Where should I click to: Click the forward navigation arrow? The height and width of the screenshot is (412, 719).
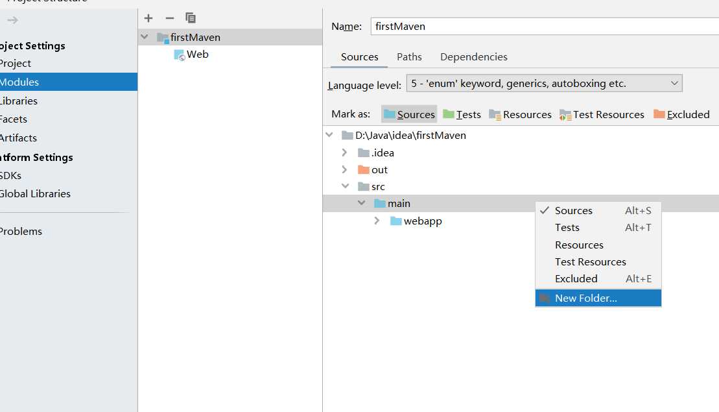[x=13, y=20]
